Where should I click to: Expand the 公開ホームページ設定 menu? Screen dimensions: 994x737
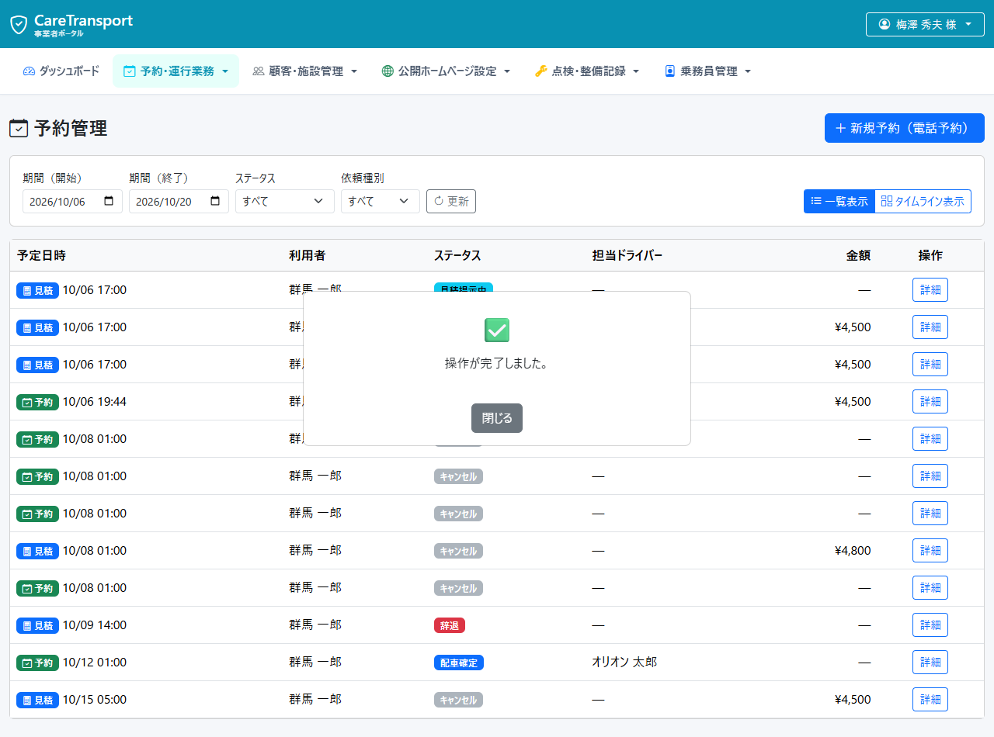[x=446, y=71]
